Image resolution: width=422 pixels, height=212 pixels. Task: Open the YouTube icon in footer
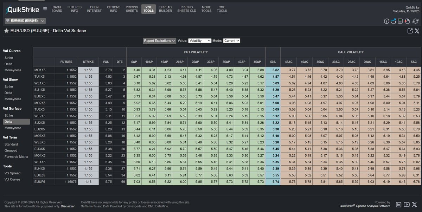(x=407, y=204)
